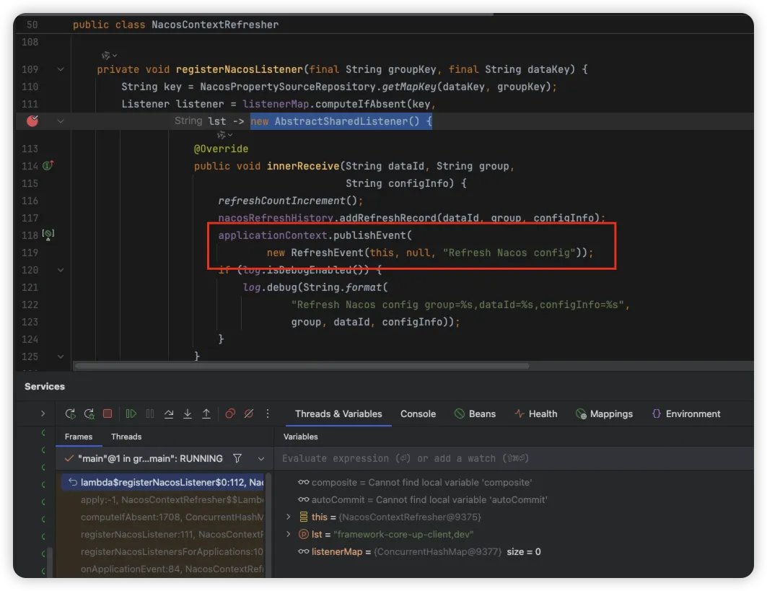
Task: Collapse the registerNacosListener method fold at line 109
Action: [61, 69]
